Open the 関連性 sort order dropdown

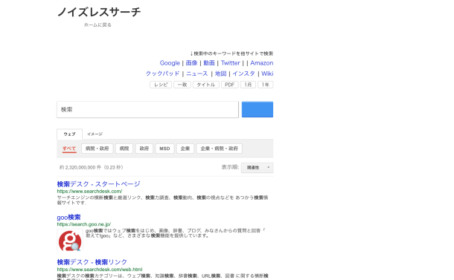tap(257, 168)
